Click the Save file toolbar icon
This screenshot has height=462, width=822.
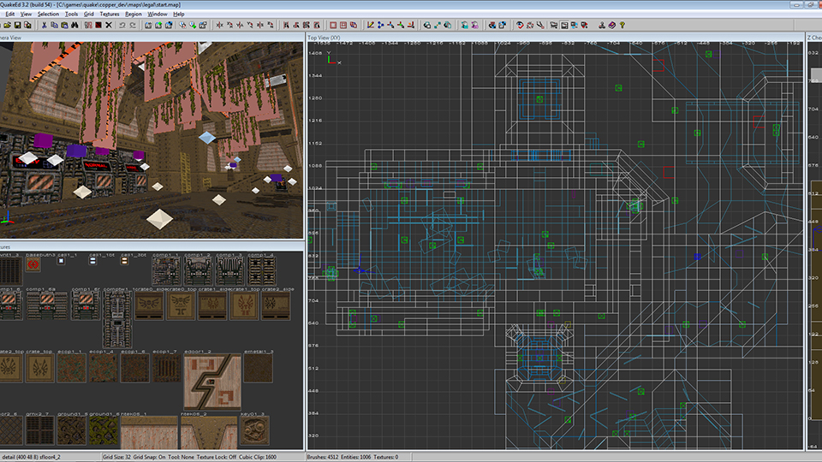point(18,25)
